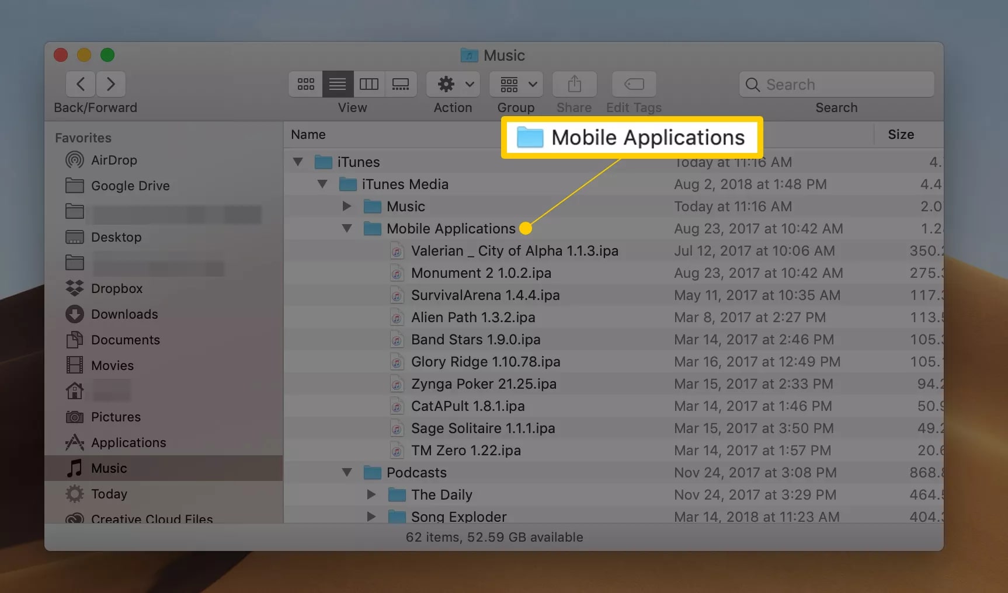Click the Share toolbar icon
The image size is (1008, 593).
pyautogui.click(x=574, y=84)
